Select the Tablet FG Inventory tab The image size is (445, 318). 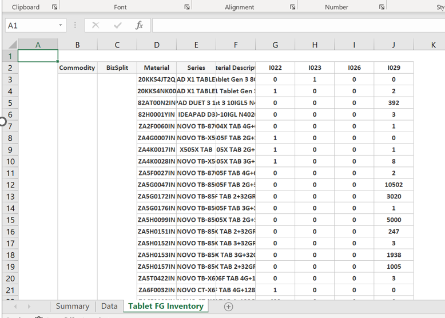point(166,307)
